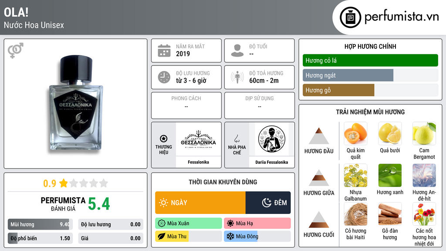446x251 pixels.
Task: Click the Mùa Xuân season bar
Action: pyautogui.click(x=189, y=224)
